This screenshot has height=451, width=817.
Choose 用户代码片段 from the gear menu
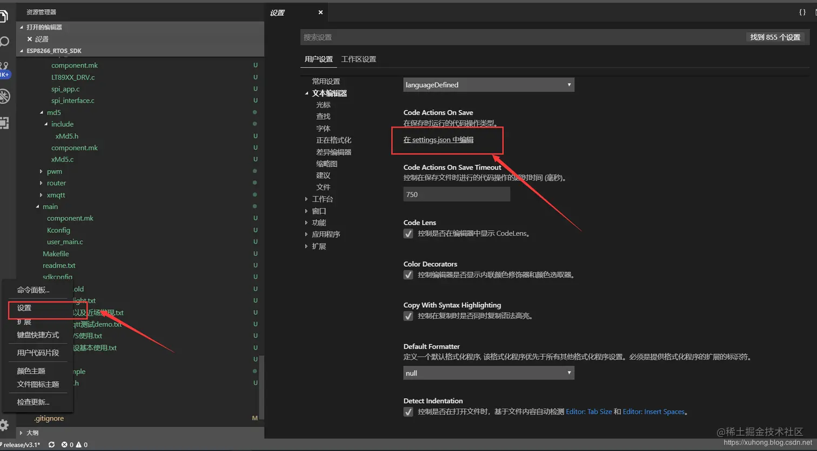tap(38, 353)
